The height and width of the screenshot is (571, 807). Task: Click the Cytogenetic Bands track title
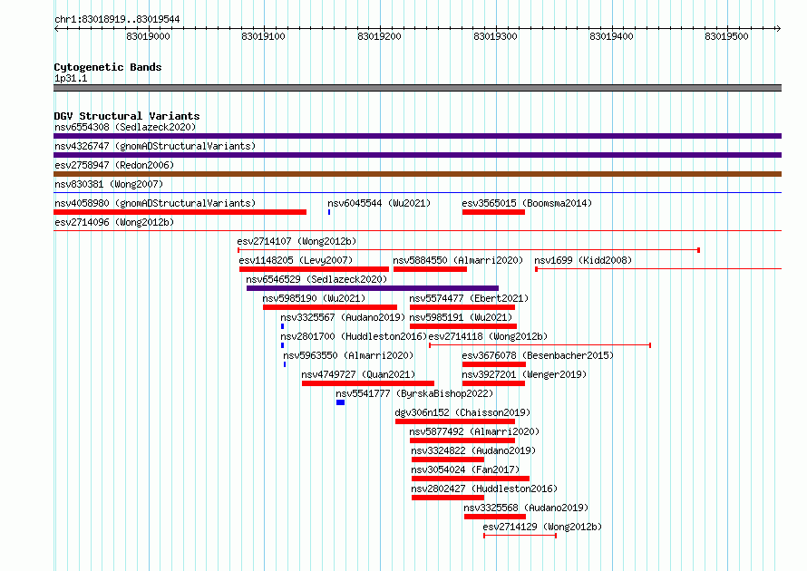click(108, 67)
